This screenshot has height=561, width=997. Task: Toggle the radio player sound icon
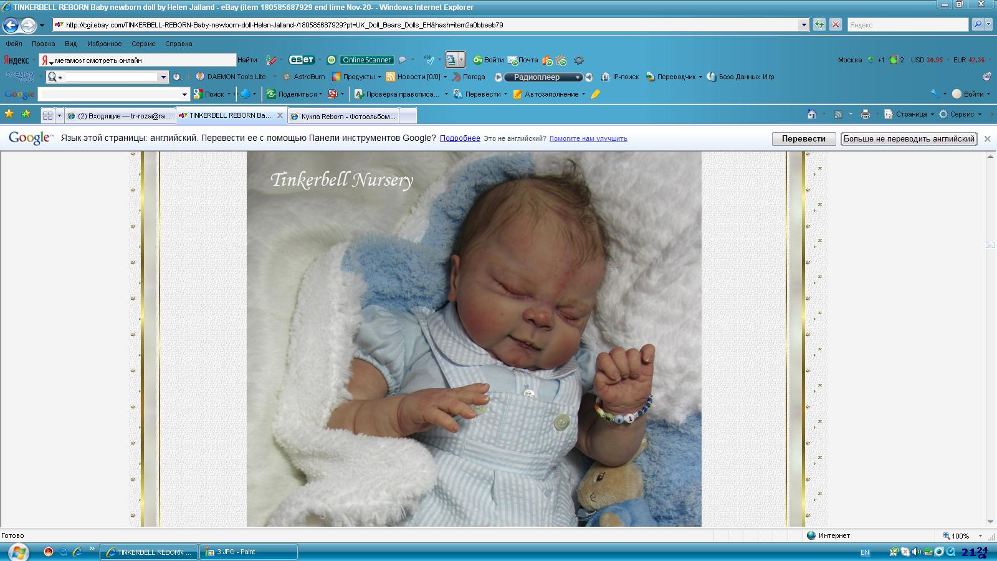[x=588, y=77]
